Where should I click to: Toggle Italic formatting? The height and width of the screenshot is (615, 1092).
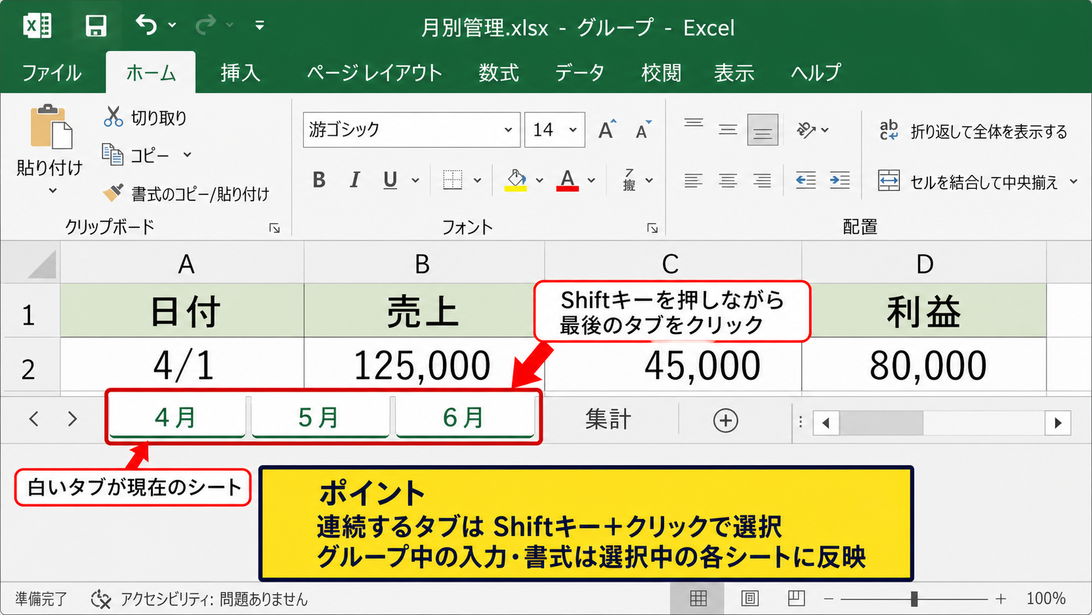pyautogui.click(x=355, y=180)
